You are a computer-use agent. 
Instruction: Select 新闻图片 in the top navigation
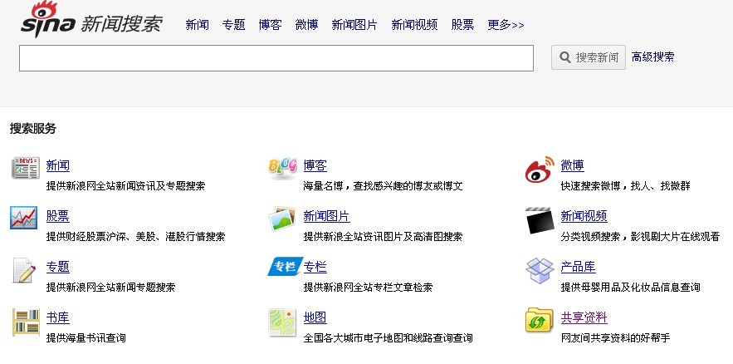pos(354,25)
